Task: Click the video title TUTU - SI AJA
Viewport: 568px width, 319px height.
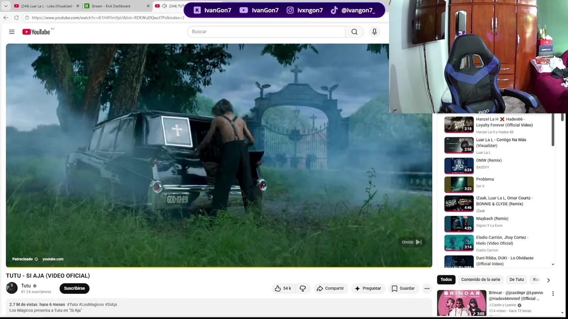Action: pos(48,276)
